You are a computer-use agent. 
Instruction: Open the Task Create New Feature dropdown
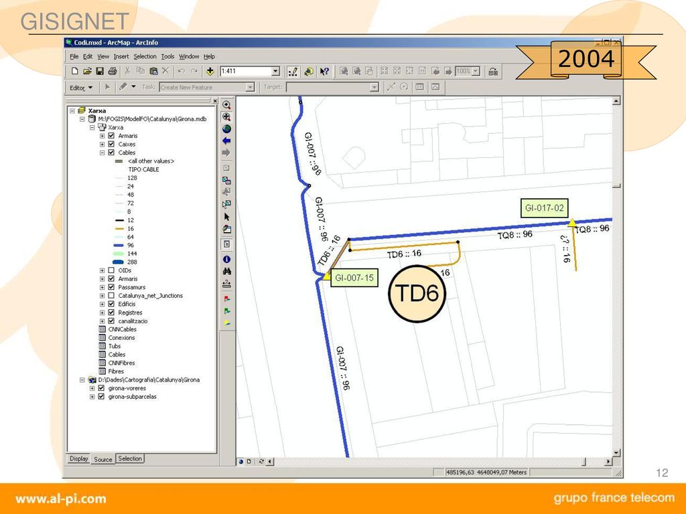250,88
